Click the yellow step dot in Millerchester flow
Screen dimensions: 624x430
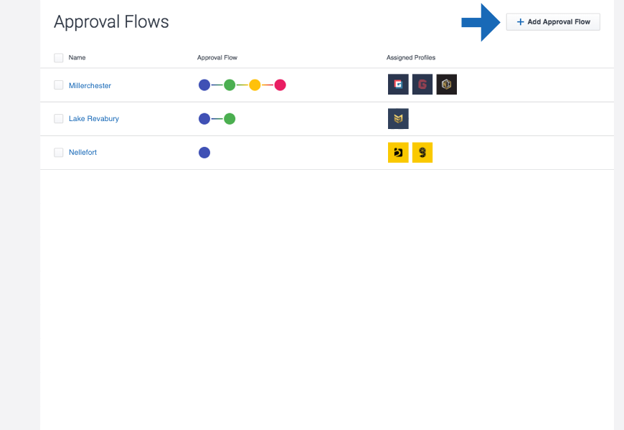tap(255, 85)
